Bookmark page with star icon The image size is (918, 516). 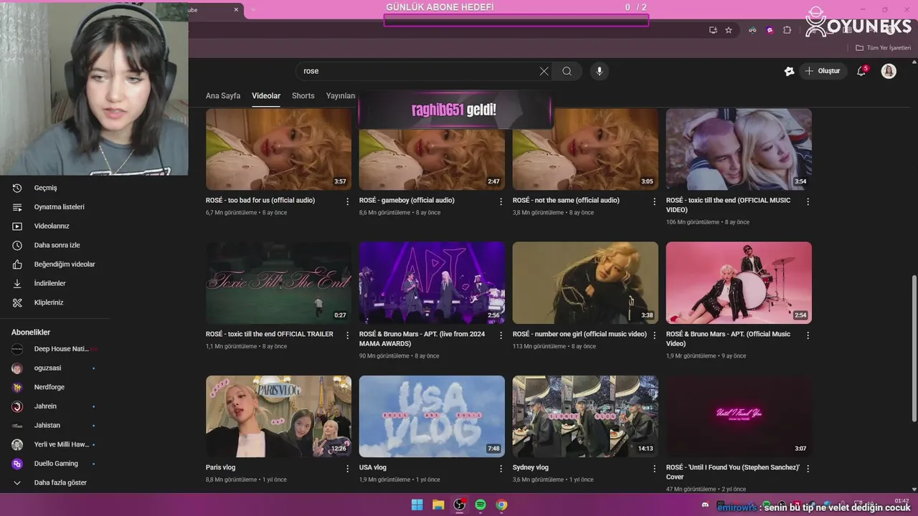coord(729,30)
